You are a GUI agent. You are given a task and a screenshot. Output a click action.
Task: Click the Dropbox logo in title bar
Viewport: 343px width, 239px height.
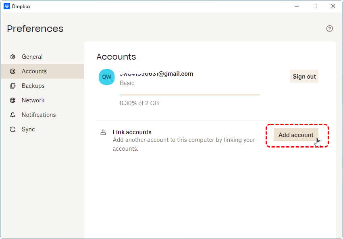tap(6, 6)
